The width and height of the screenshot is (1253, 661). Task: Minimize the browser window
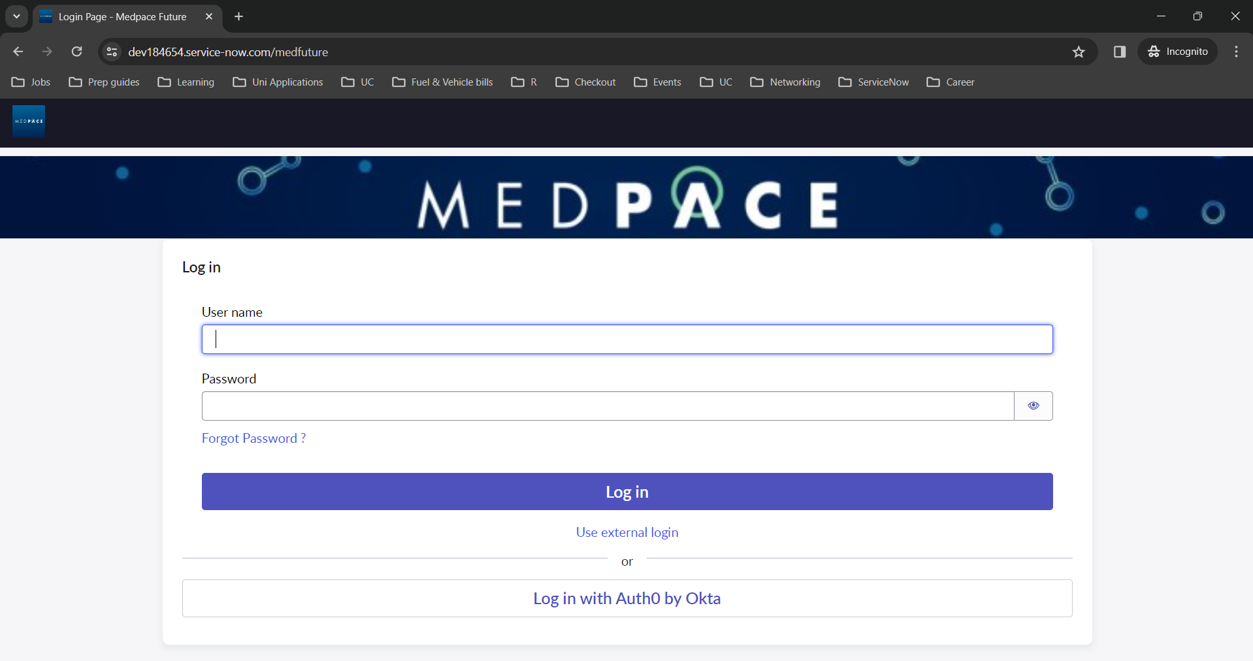(1161, 16)
